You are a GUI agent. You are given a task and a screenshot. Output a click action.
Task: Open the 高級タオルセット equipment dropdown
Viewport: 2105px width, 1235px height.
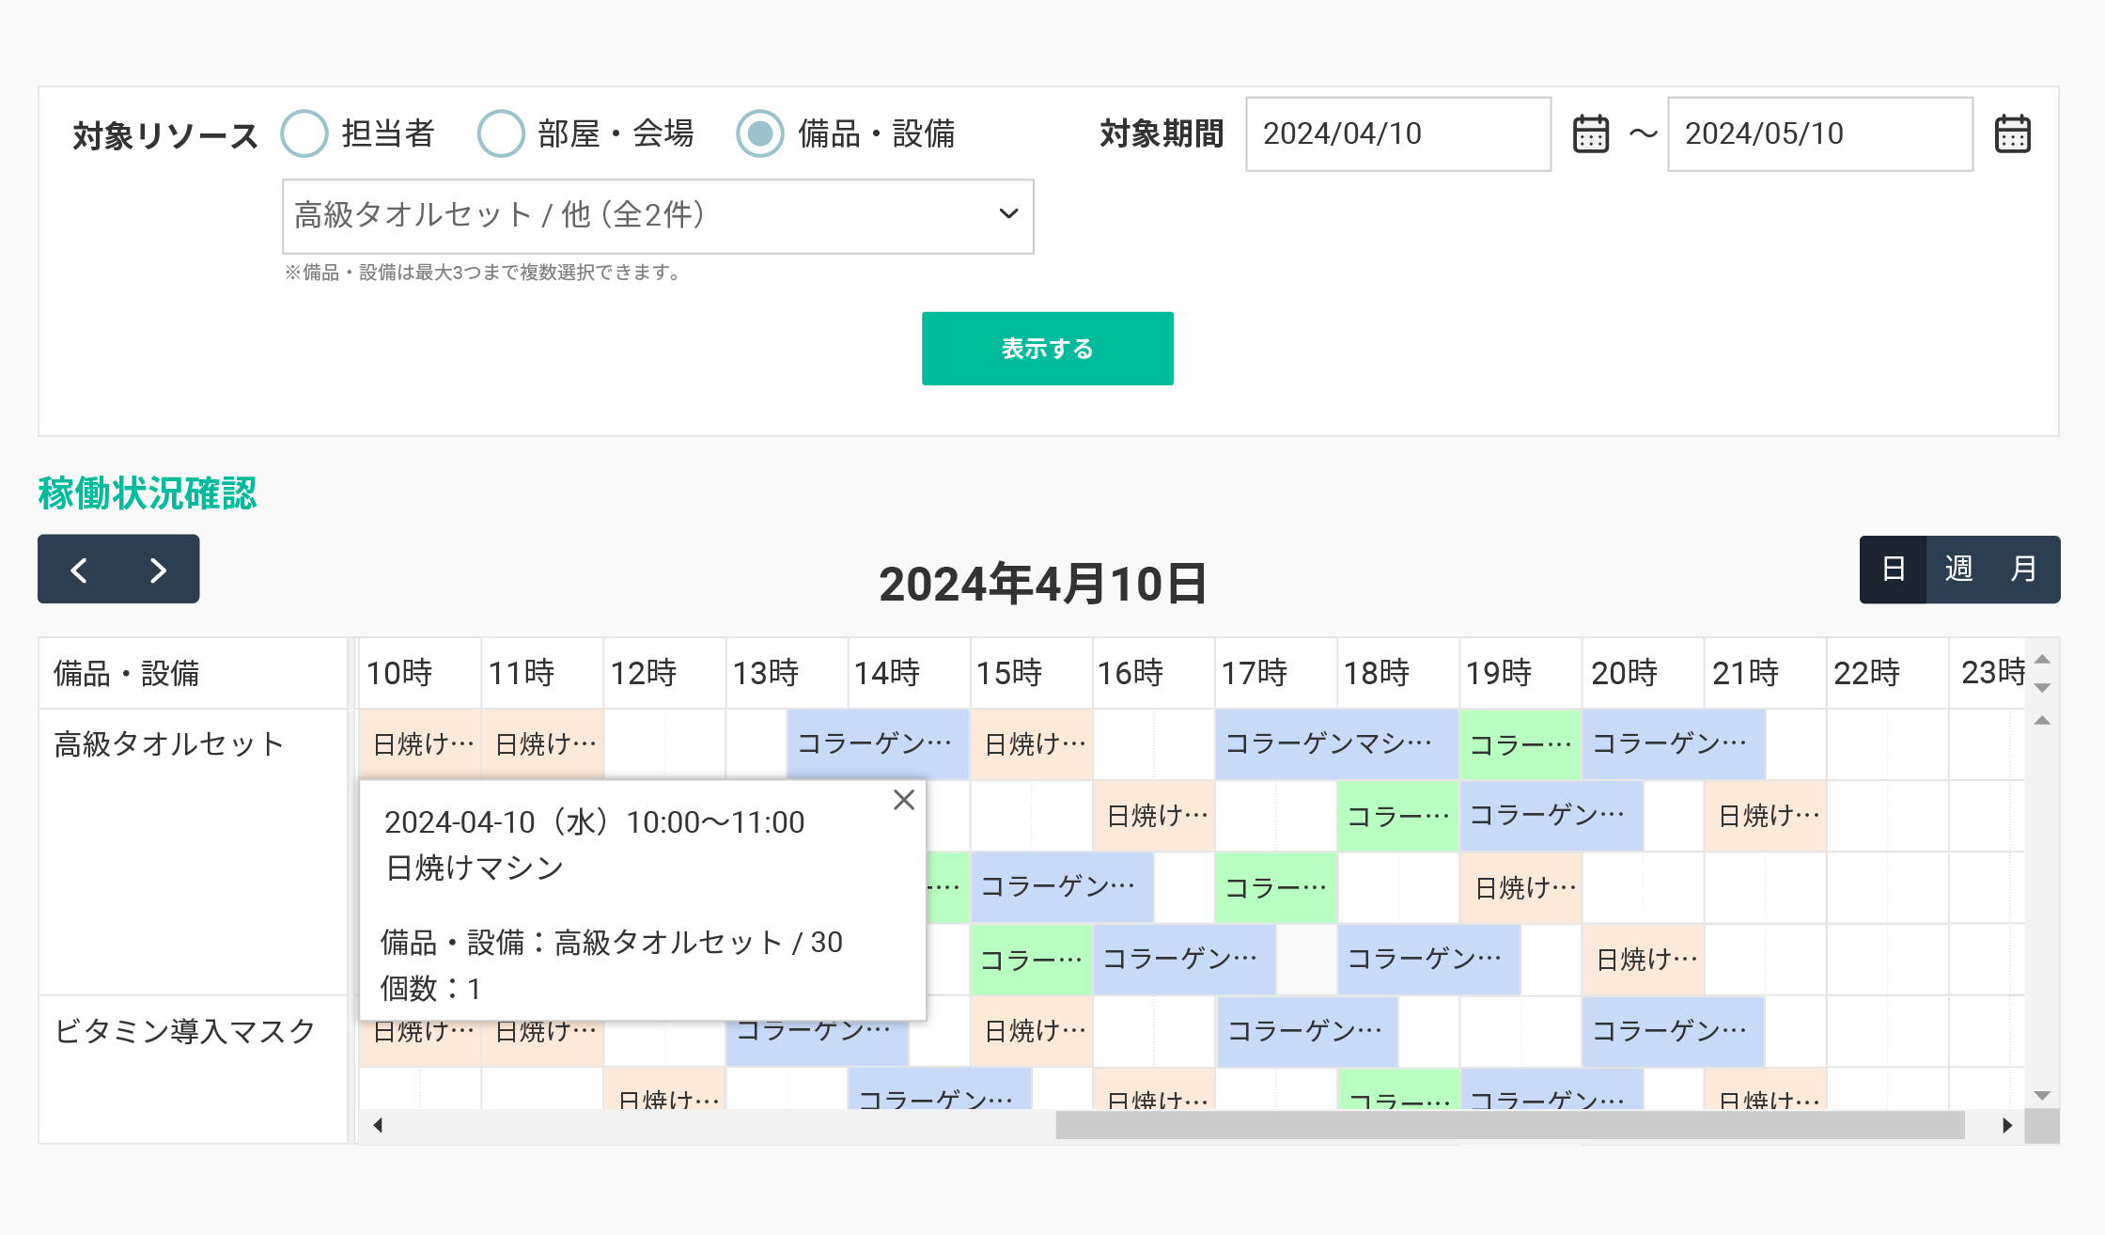(x=658, y=216)
